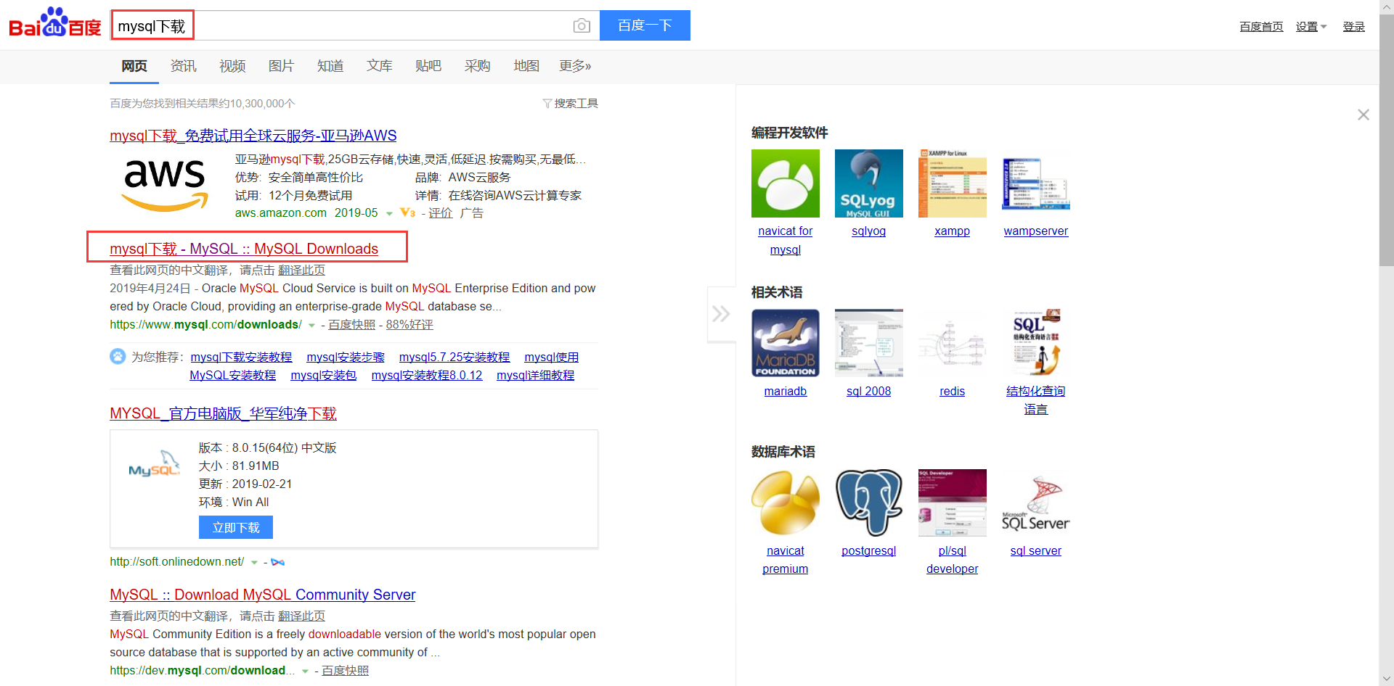The width and height of the screenshot is (1394, 686).
Task: Open MySQL Downloads result link
Action: pos(244,249)
